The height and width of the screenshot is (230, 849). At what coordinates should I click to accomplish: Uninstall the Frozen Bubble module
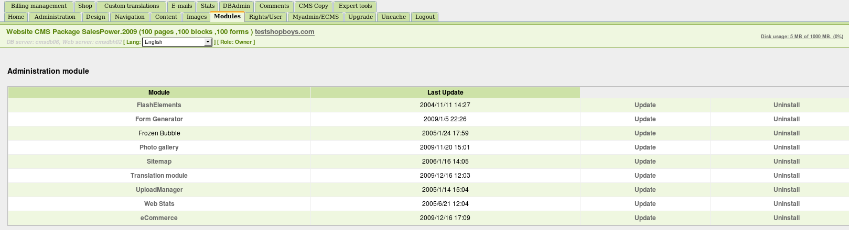(786, 133)
